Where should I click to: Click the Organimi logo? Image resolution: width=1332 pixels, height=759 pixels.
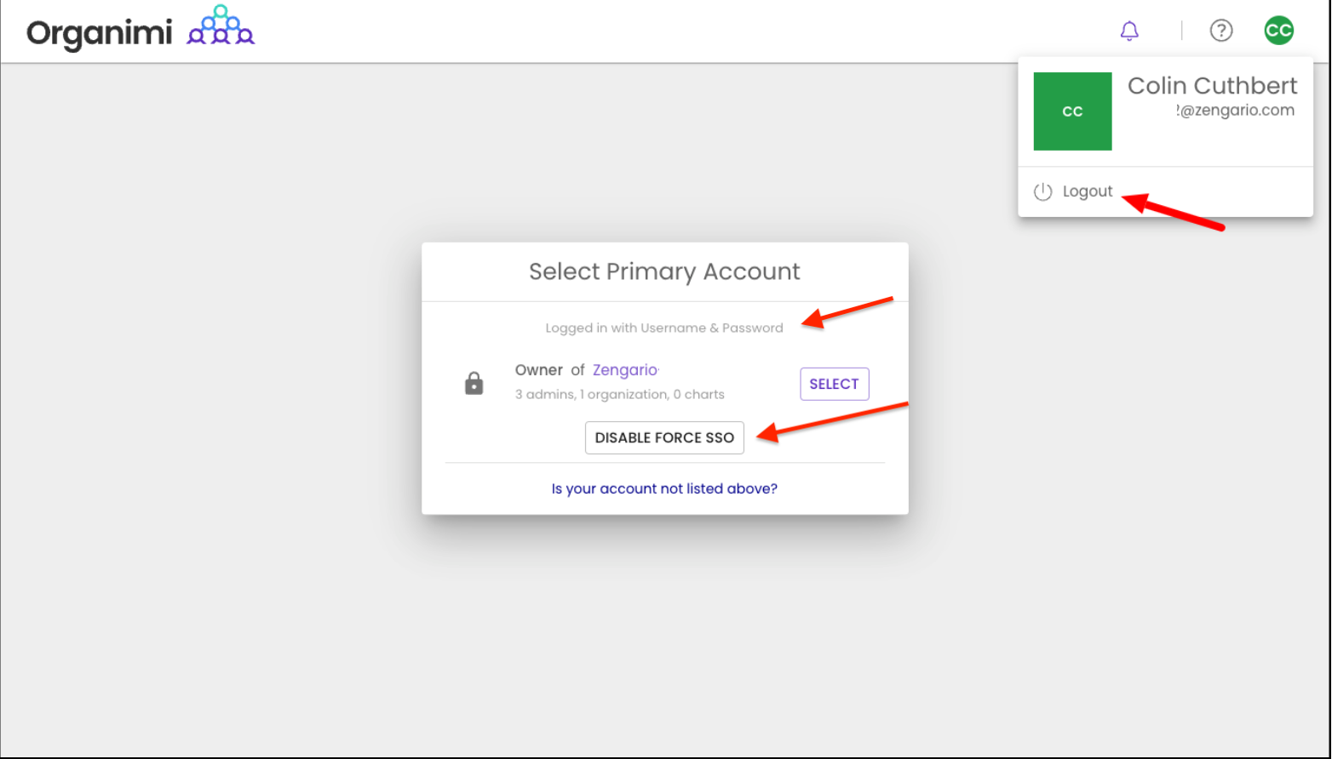point(141,31)
